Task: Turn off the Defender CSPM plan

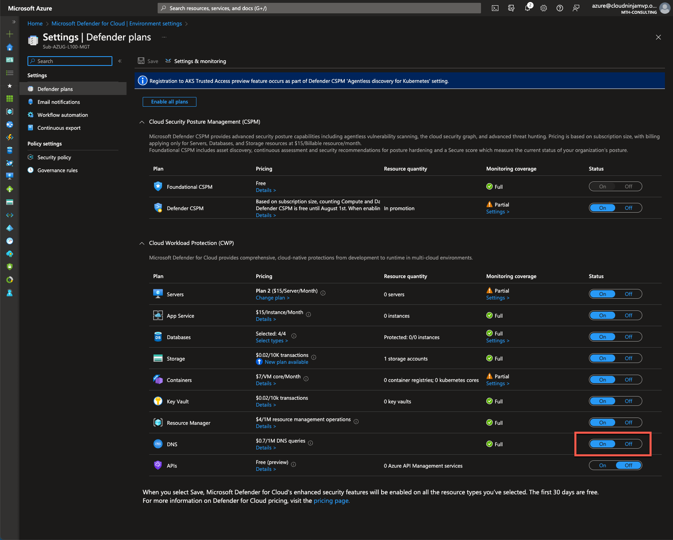Action: 629,208
